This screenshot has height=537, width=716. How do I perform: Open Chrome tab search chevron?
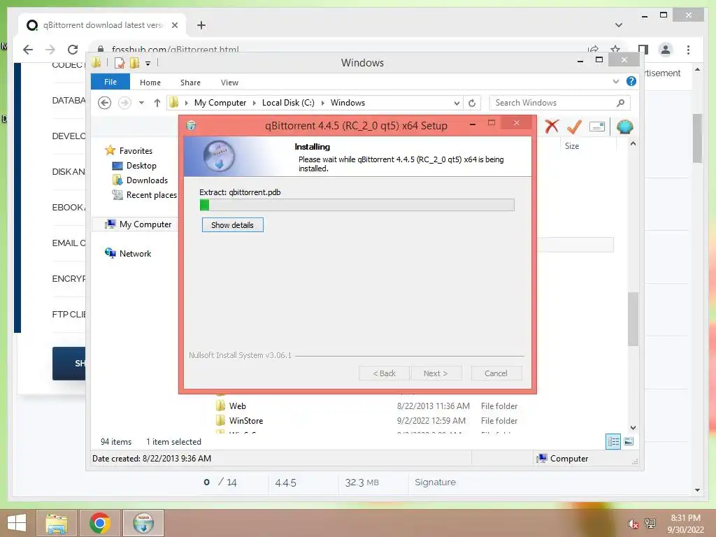619,25
